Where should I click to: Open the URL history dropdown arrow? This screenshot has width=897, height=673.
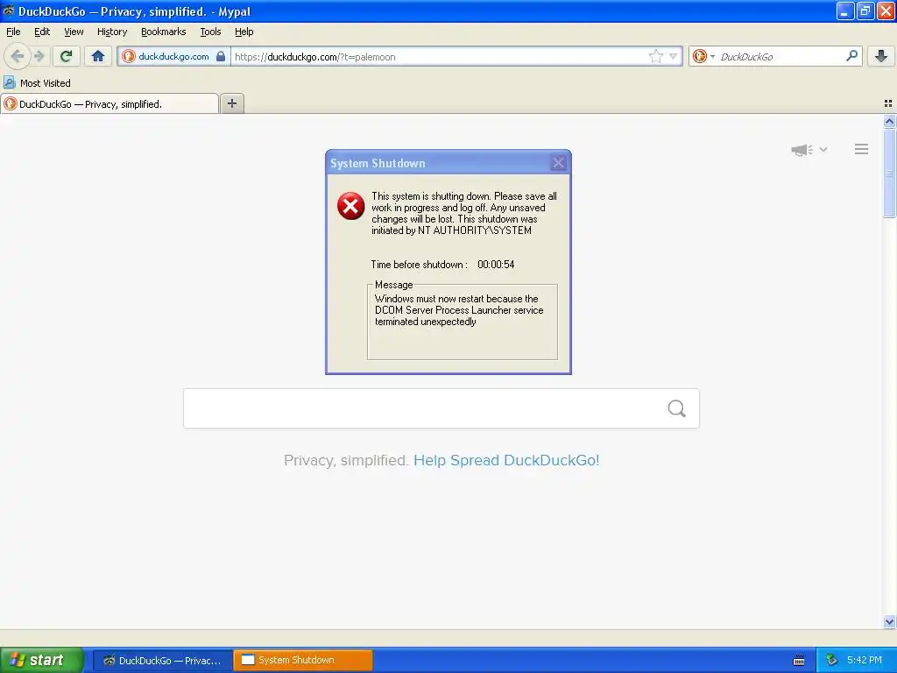(x=674, y=56)
